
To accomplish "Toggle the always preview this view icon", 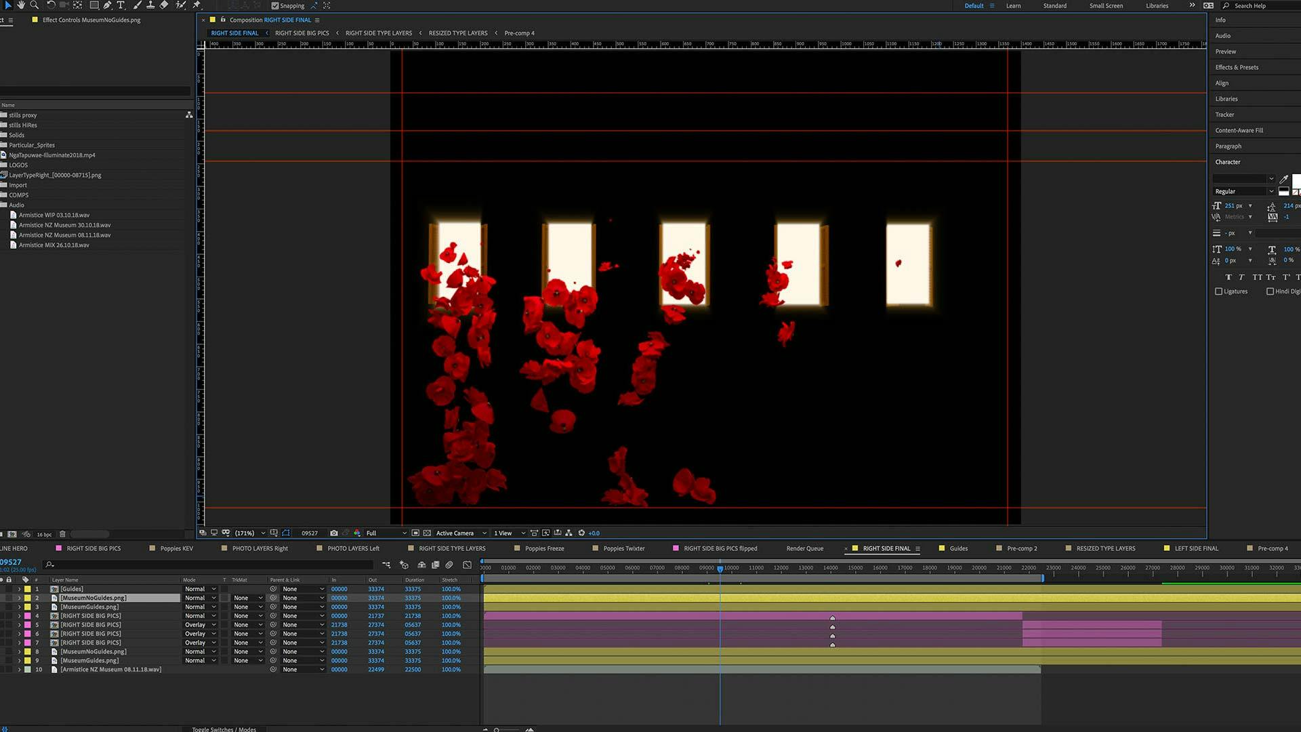I will tap(203, 533).
